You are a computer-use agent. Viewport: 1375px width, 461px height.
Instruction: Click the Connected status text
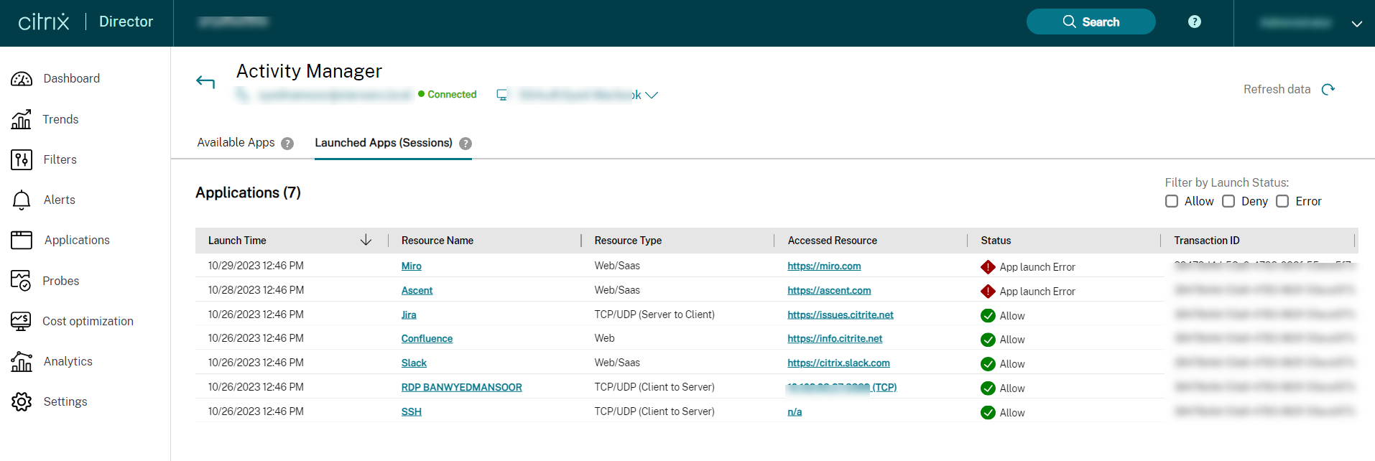pyautogui.click(x=452, y=94)
